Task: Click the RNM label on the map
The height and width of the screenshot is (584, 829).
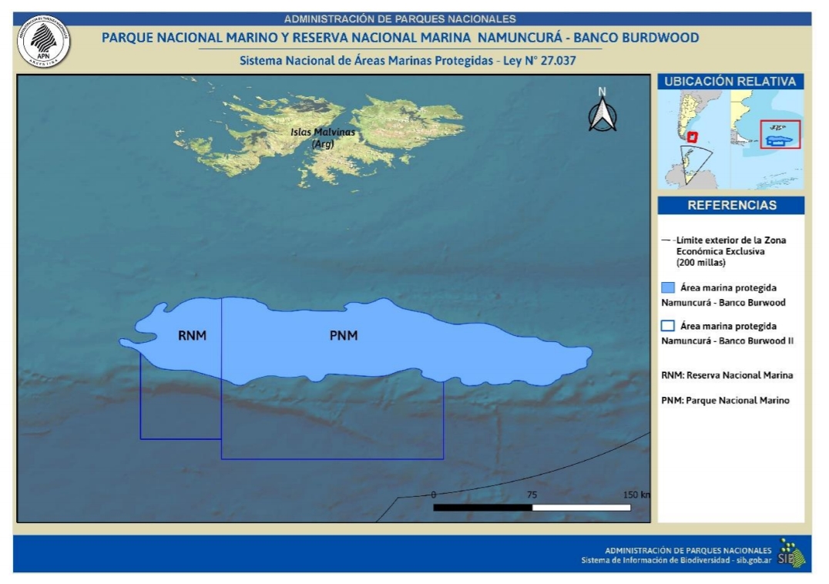Action: (x=192, y=335)
